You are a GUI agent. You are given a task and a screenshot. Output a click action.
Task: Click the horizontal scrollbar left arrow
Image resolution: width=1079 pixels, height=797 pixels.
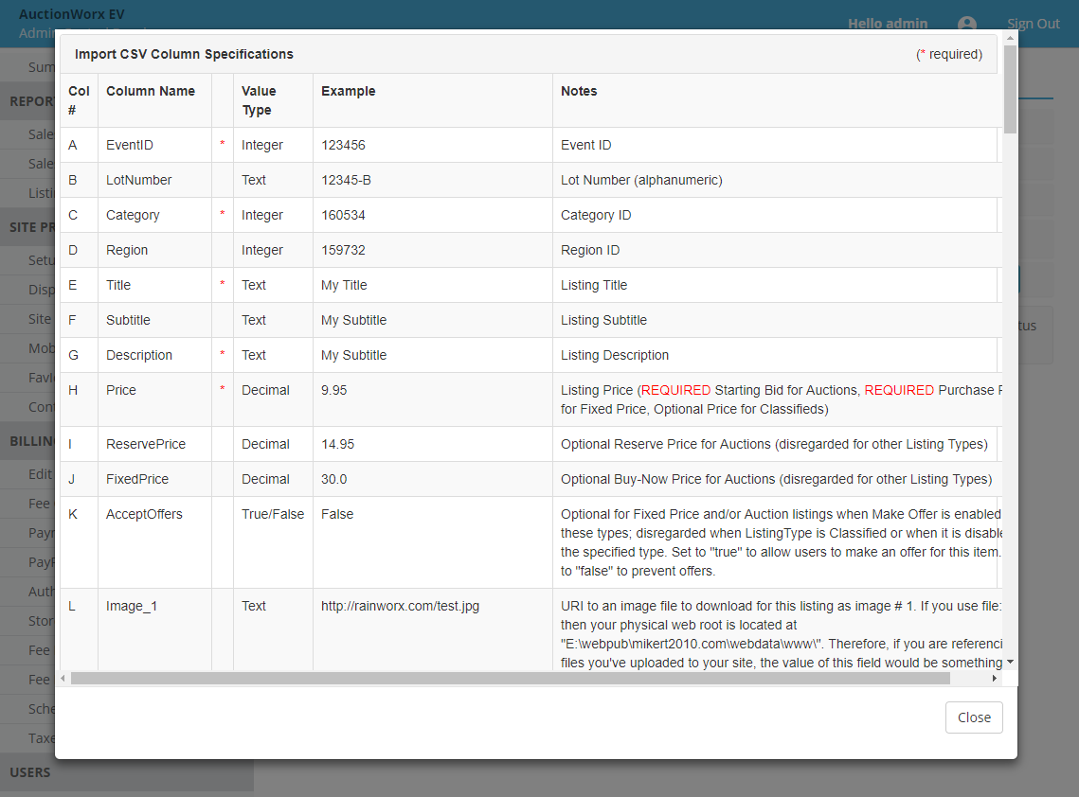(63, 679)
